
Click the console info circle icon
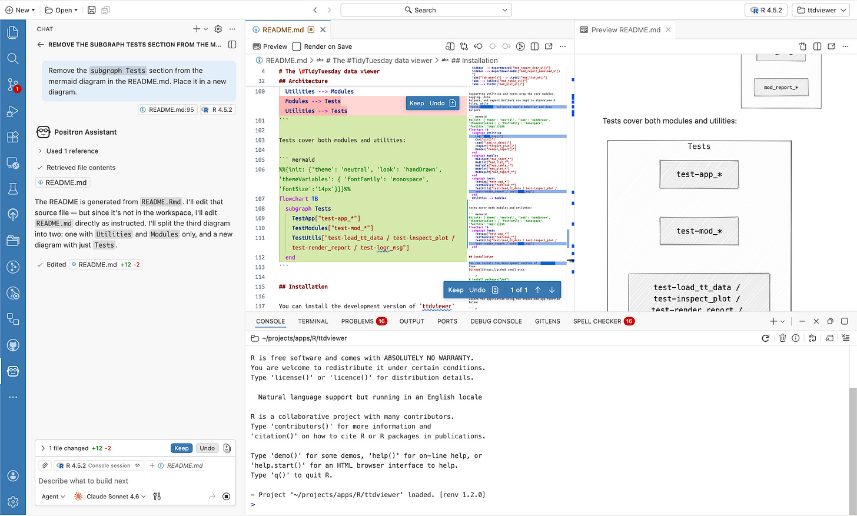click(796, 338)
